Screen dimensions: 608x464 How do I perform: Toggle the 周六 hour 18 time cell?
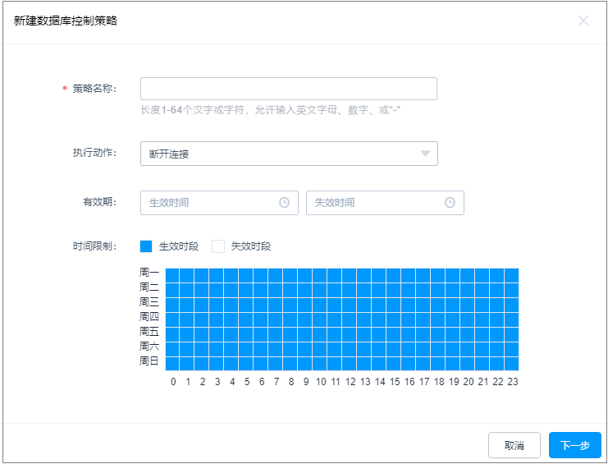point(437,349)
